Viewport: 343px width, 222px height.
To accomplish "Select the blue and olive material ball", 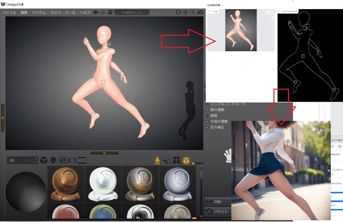I will pyautogui.click(x=103, y=211).
